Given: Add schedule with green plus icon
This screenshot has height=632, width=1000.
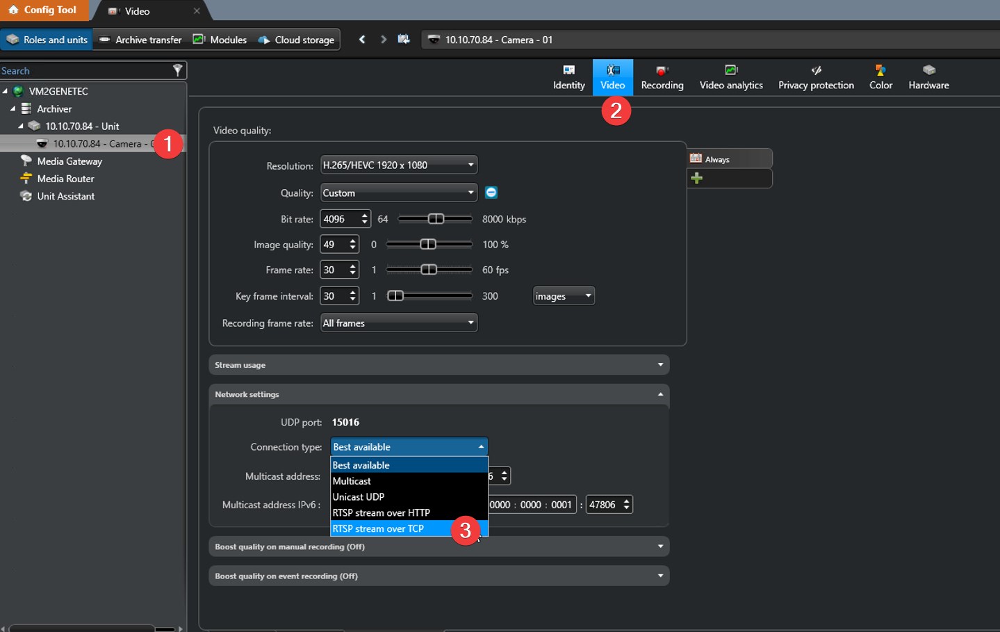Looking at the screenshot, I should tap(696, 178).
